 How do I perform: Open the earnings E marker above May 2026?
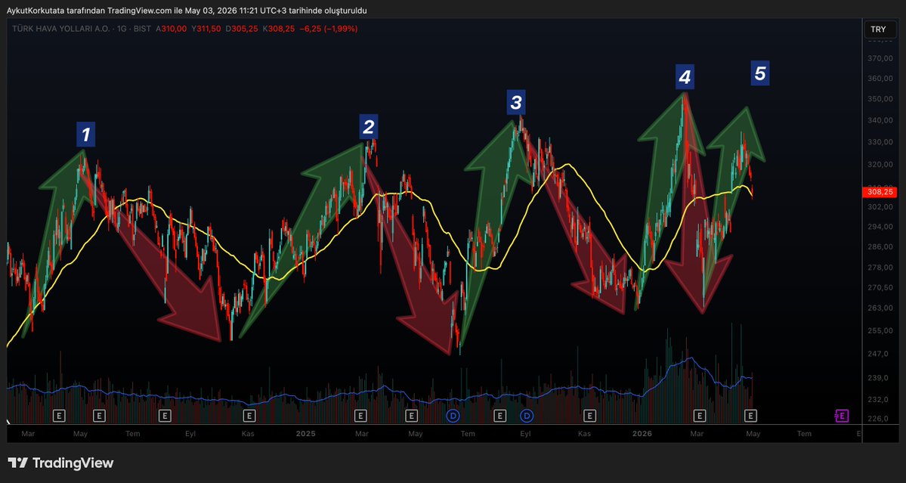750,416
